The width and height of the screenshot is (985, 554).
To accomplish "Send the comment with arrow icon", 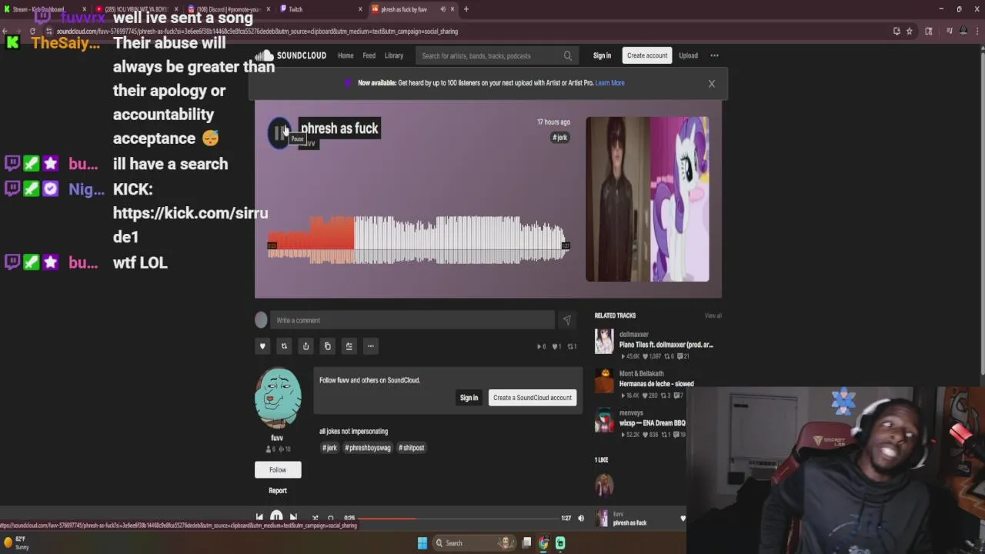I will pyautogui.click(x=567, y=320).
